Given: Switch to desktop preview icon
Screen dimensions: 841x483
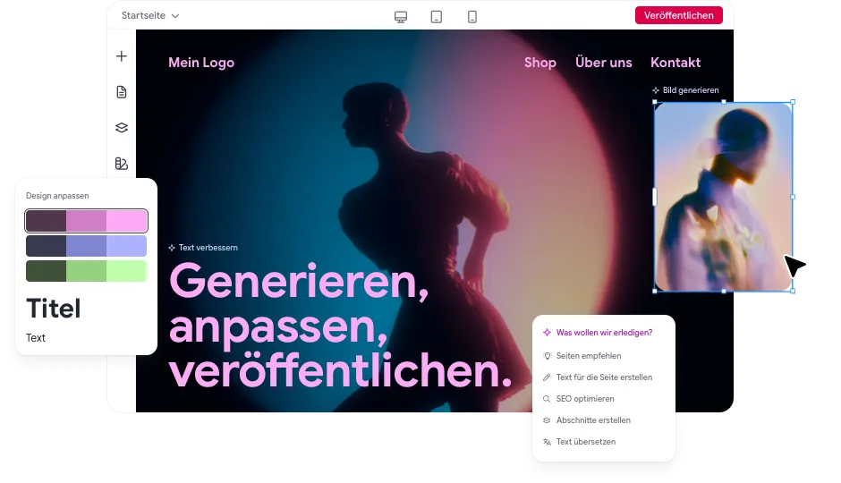Looking at the screenshot, I should point(401,17).
